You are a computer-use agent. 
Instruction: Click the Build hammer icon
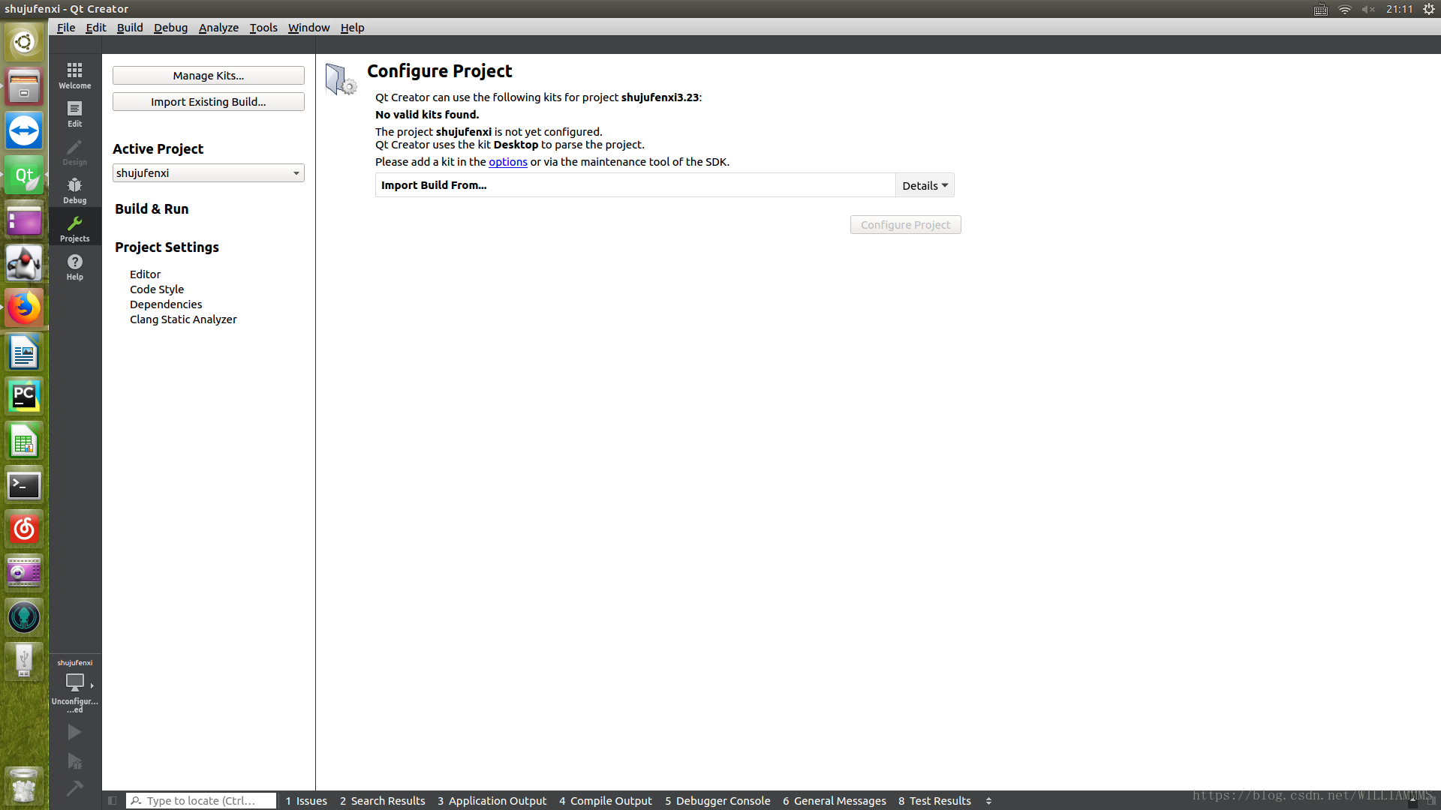(74, 788)
